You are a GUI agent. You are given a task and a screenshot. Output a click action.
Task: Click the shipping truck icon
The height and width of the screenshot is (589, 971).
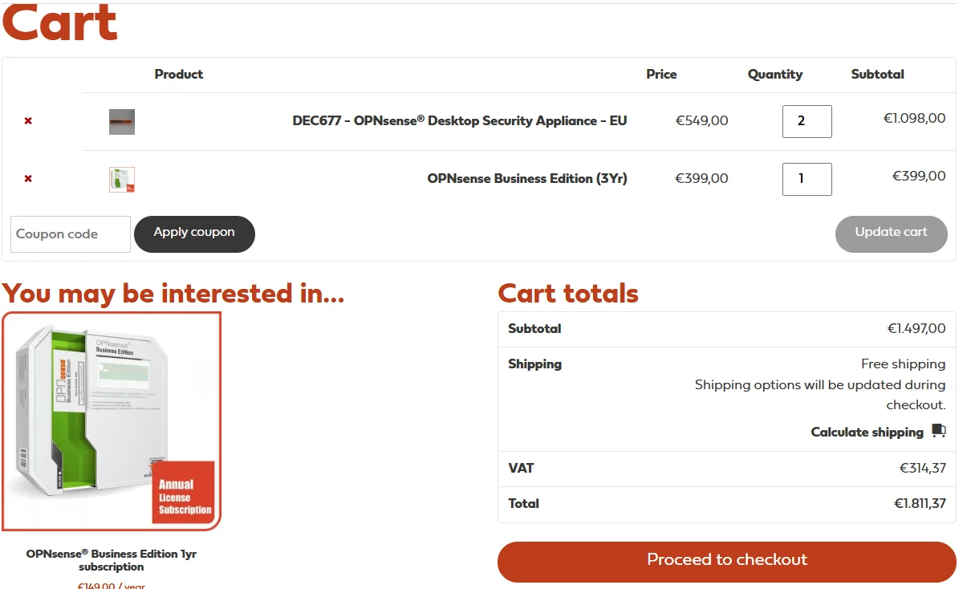[x=939, y=432]
